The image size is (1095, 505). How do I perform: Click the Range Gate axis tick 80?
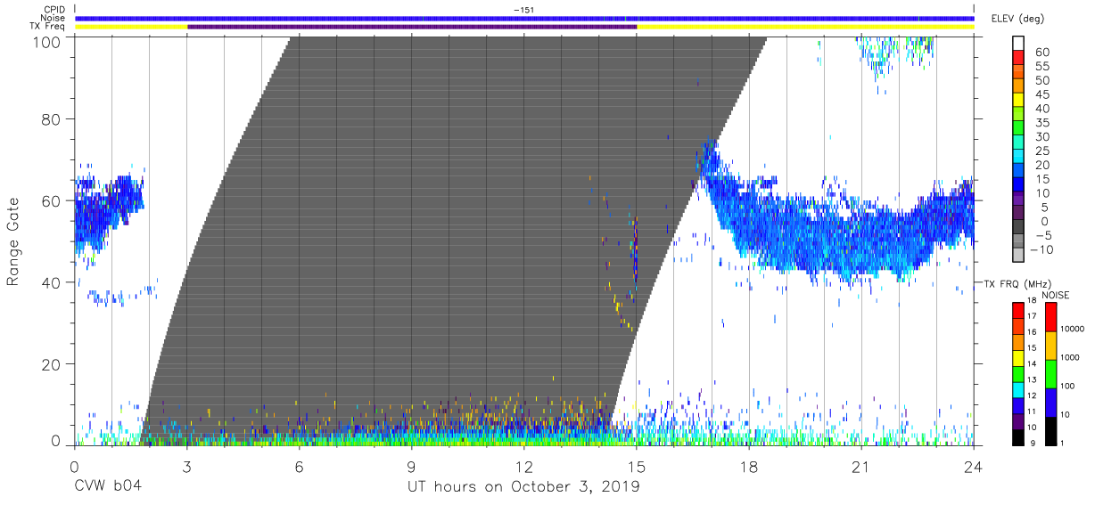click(53, 119)
